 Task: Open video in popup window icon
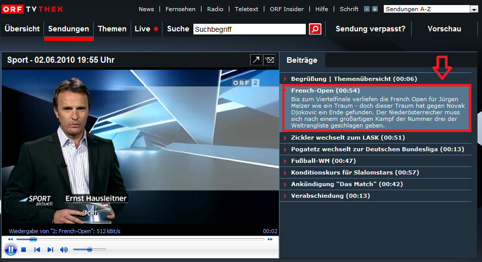256,60
